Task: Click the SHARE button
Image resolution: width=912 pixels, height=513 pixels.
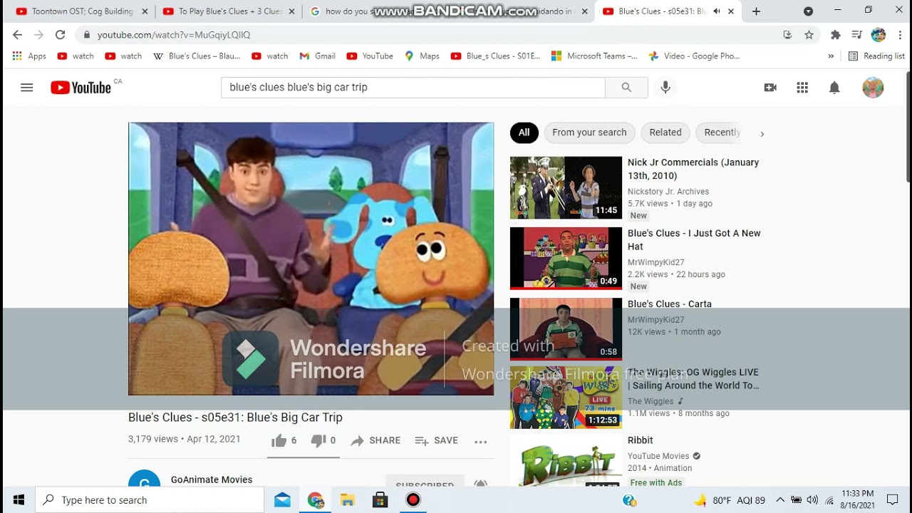Action: [x=375, y=441]
